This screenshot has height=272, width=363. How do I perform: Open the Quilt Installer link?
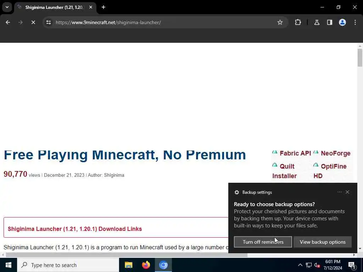click(284, 171)
